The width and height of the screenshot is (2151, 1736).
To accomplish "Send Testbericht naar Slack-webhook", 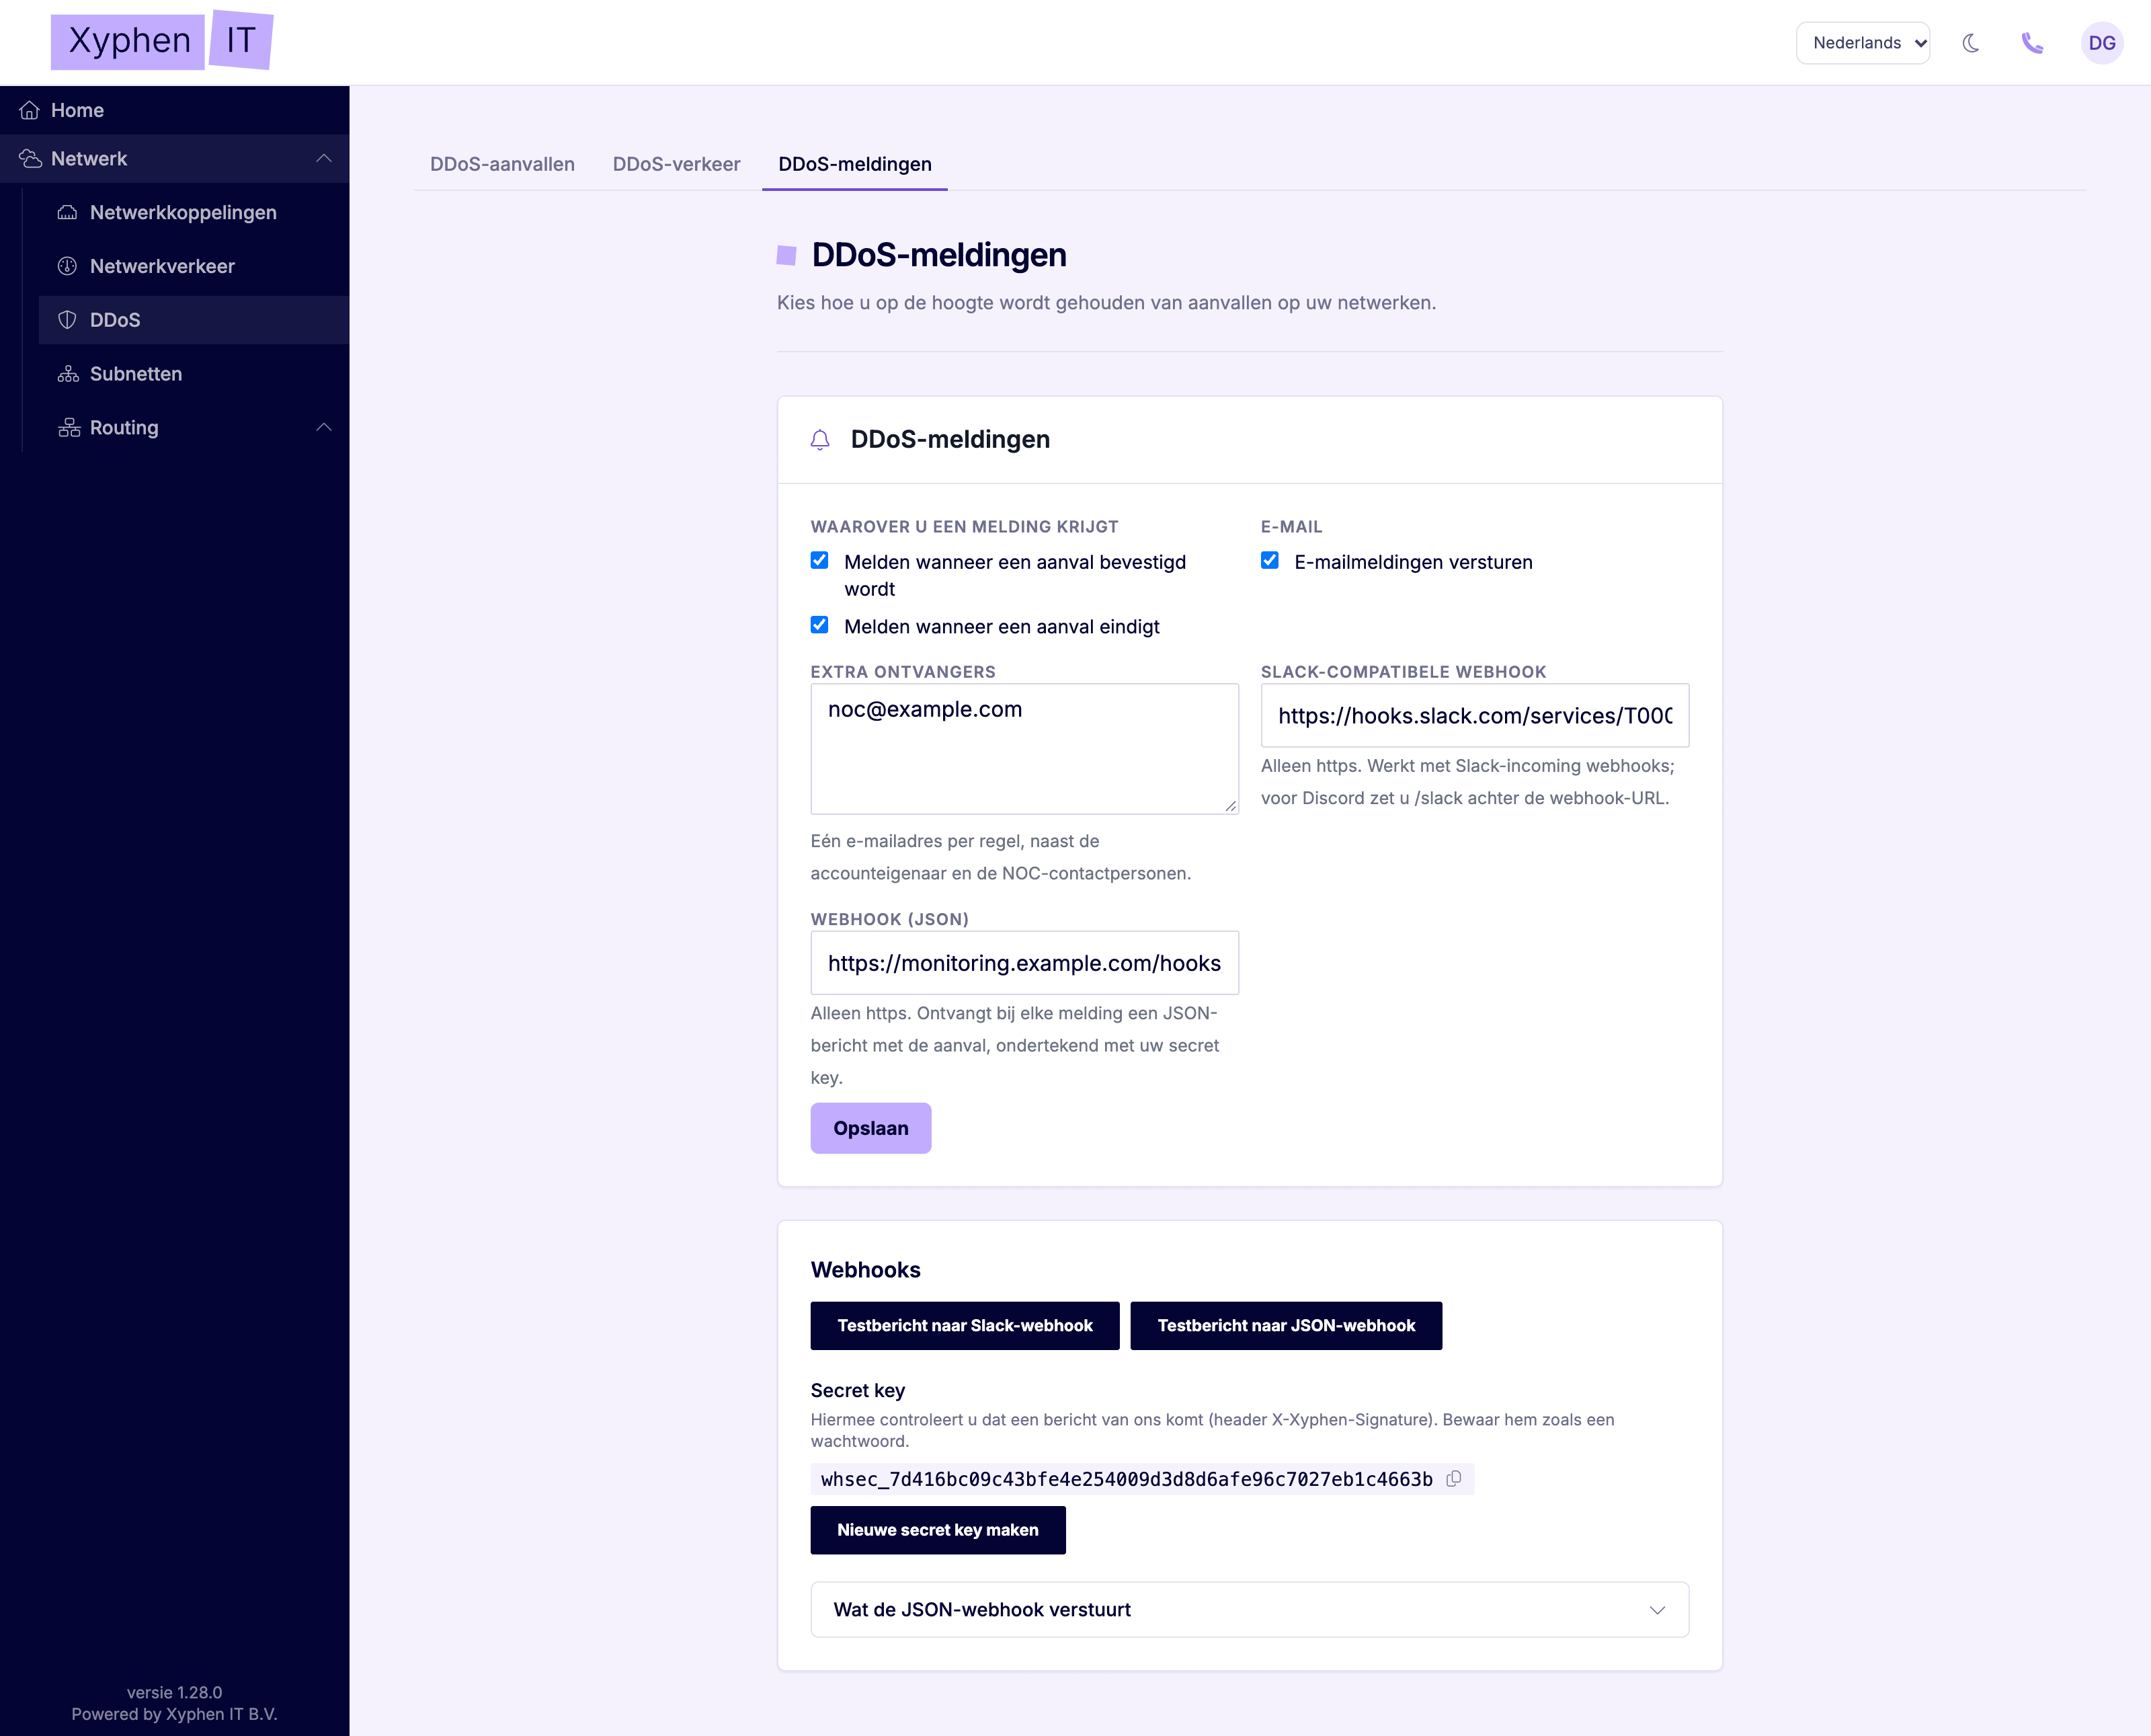I will coord(965,1325).
